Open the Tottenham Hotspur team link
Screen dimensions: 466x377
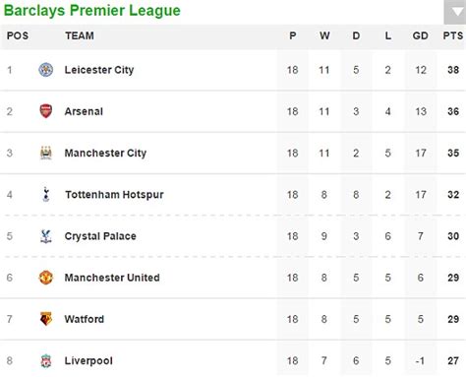114,195
